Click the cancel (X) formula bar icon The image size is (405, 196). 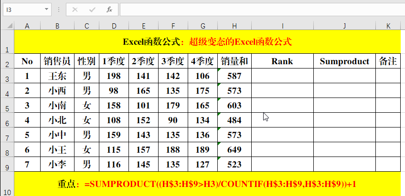[x=75, y=10]
